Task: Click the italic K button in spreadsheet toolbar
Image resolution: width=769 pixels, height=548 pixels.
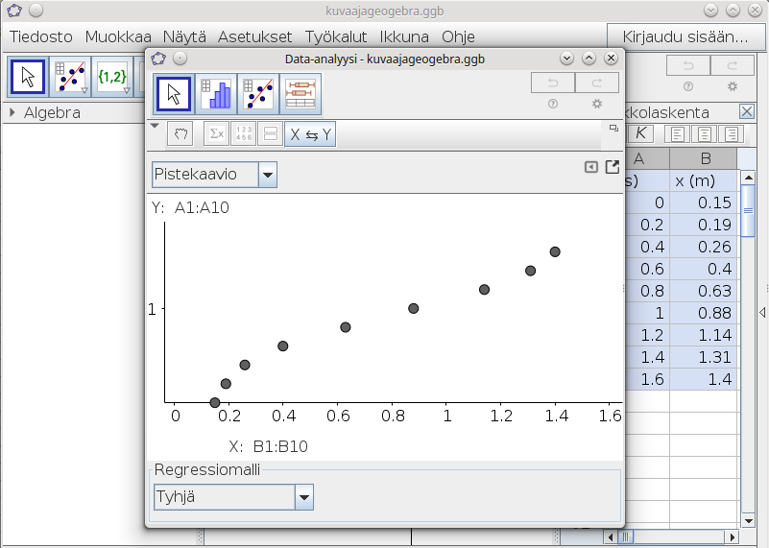Action: coord(640,132)
